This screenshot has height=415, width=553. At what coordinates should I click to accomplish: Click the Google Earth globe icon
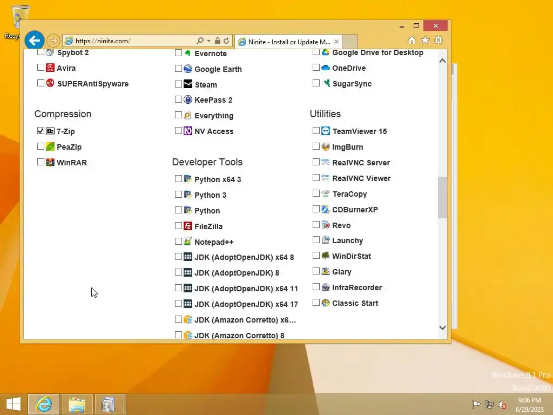(x=188, y=69)
